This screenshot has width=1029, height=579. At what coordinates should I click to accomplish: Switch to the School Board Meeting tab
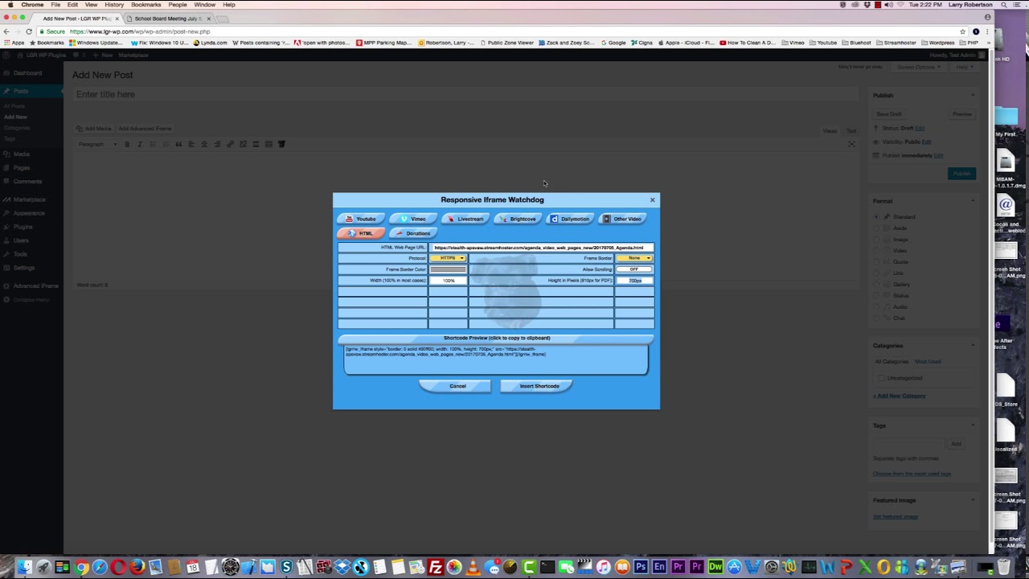coord(167,18)
